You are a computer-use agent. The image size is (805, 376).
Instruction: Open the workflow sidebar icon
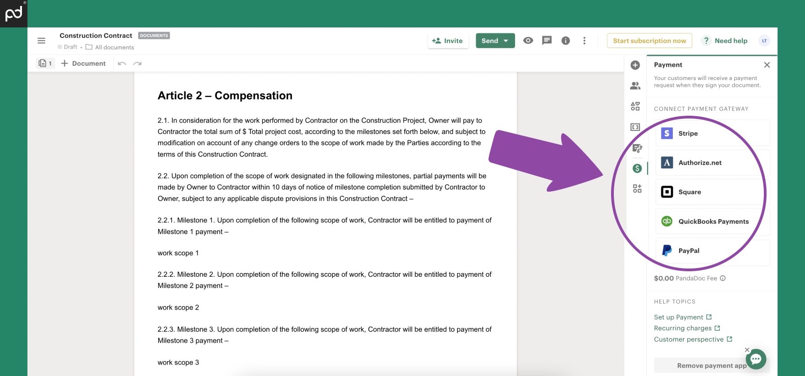tap(637, 148)
